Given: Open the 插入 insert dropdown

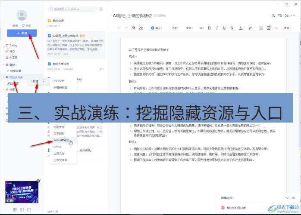Looking at the screenshot, I should tap(157, 28).
